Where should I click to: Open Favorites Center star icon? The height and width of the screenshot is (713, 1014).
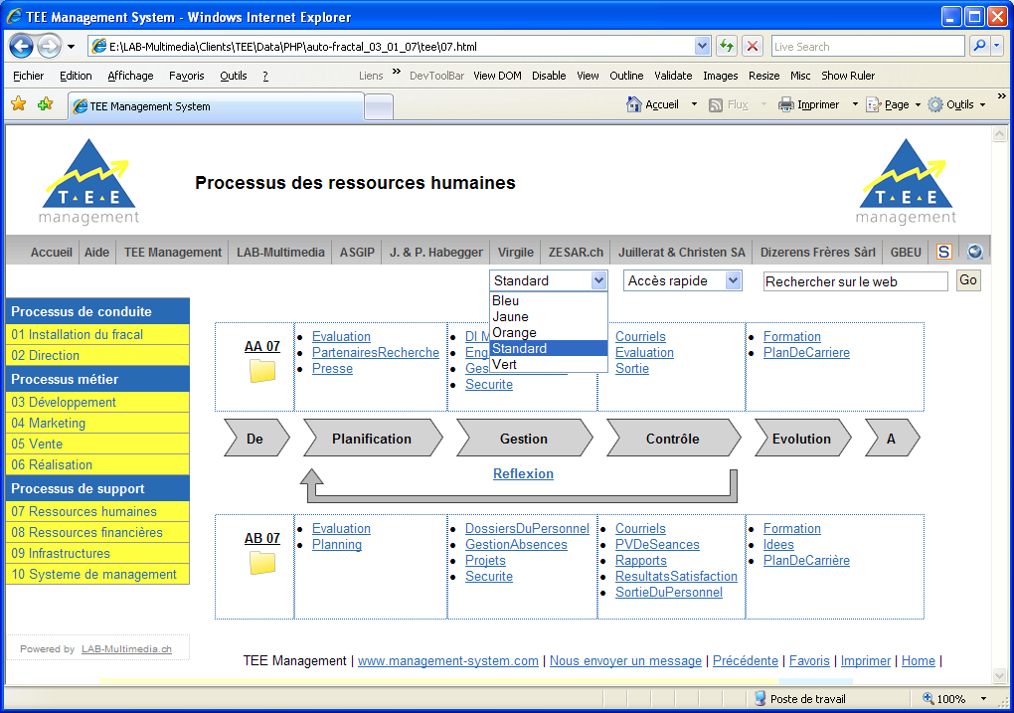click(x=19, y=104)
